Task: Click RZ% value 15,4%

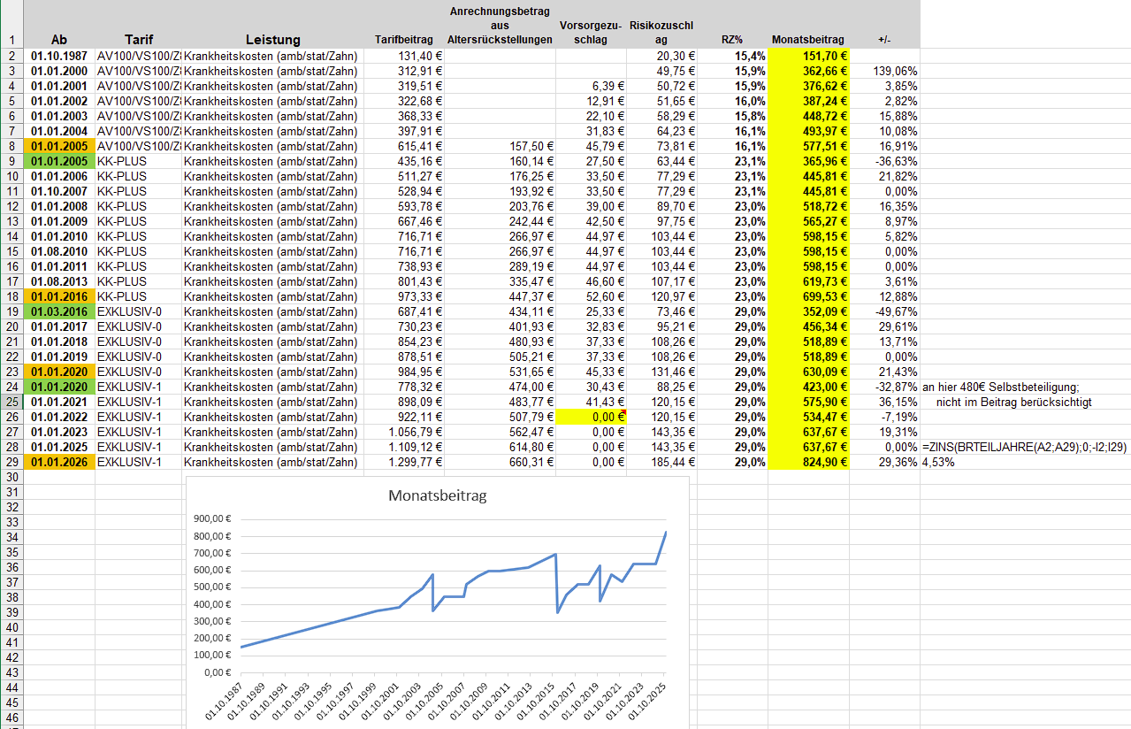Action: (732, 56)
